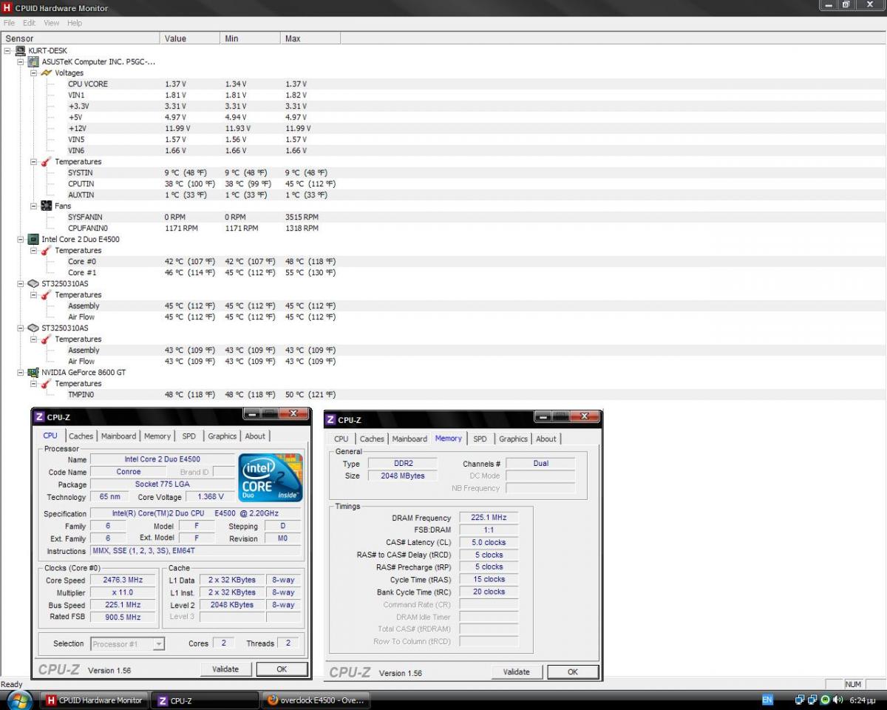Select the TMPIN0 row
Viewport: 887px width, 710px height.
pyautogui.click(x=81, y=394)
